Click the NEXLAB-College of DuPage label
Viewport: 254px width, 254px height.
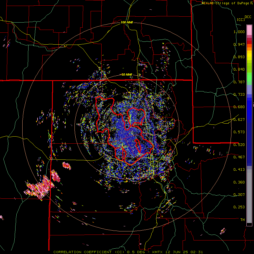pyautogui.click(x=225, y=3)
